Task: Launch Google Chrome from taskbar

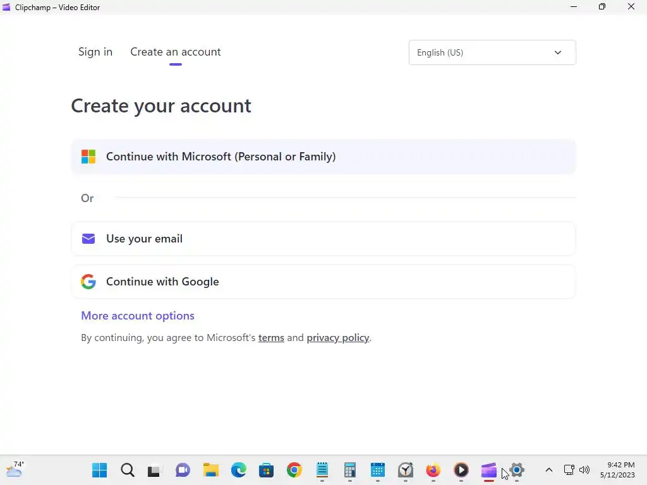Action: (294, 470)
